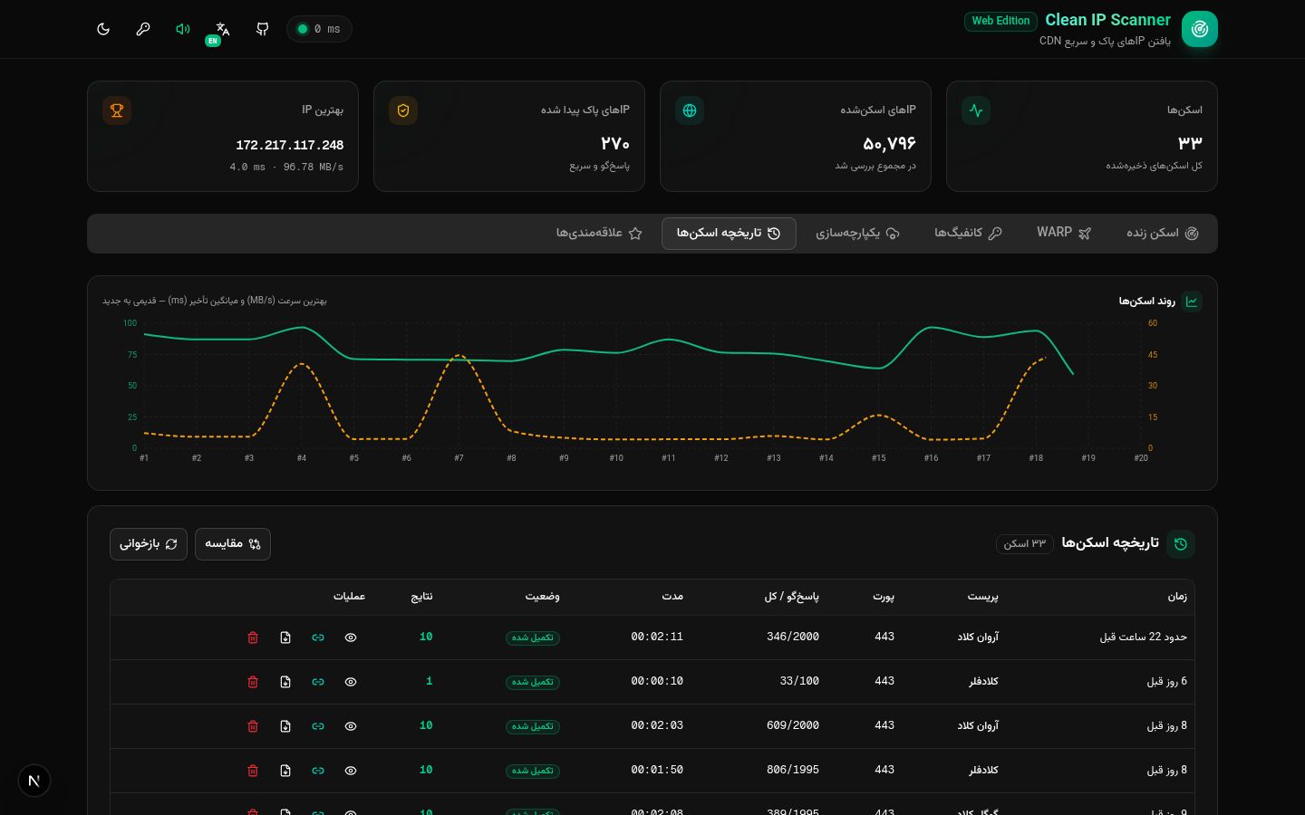The width and height of the screenshot is (1305, 815).
Task: Open the WARP tab
Action: tap(1064, 234)
